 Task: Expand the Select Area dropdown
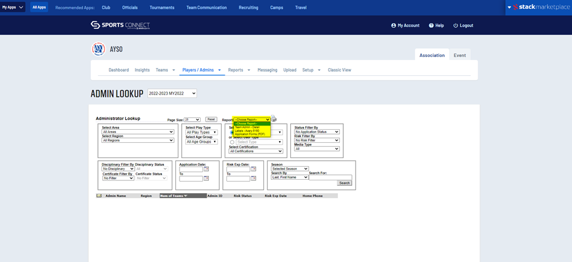[138, 132]
